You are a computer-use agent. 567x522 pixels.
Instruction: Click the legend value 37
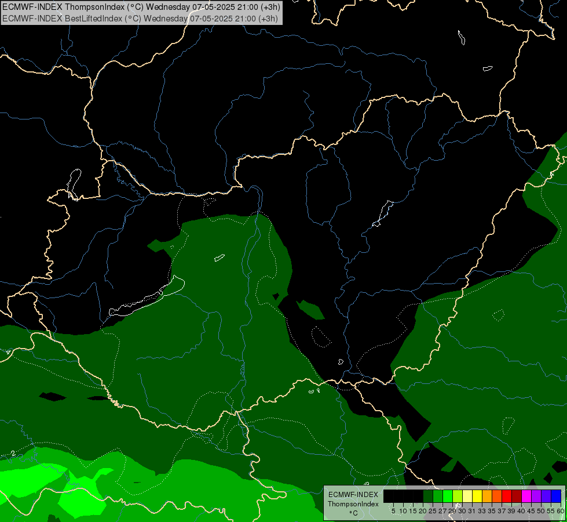502,511
